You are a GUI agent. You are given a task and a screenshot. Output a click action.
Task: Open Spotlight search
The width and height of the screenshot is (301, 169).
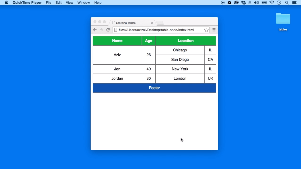click(286, 3)
